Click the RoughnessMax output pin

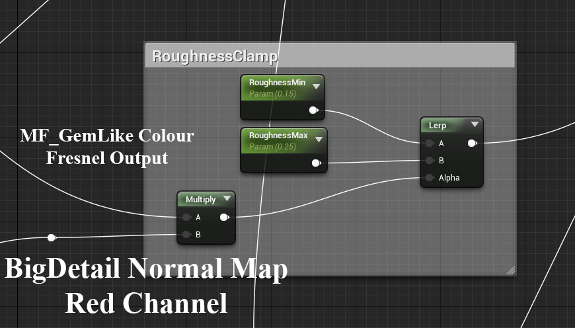[x=315, y=163]
